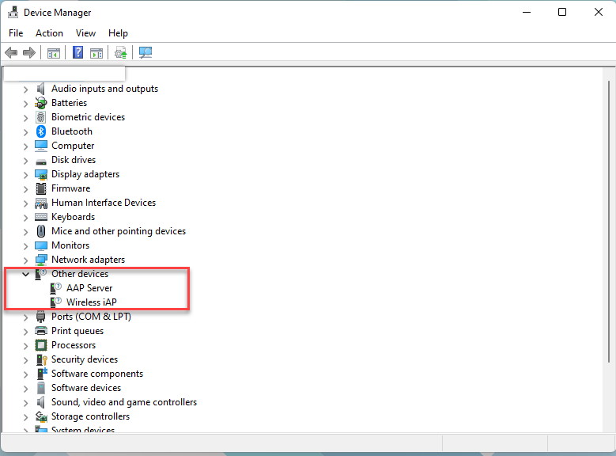The height and width of the screenshot is (456, 616).
Task: Expand Sound, video and game controllers
Action: (x=25, y=403)
